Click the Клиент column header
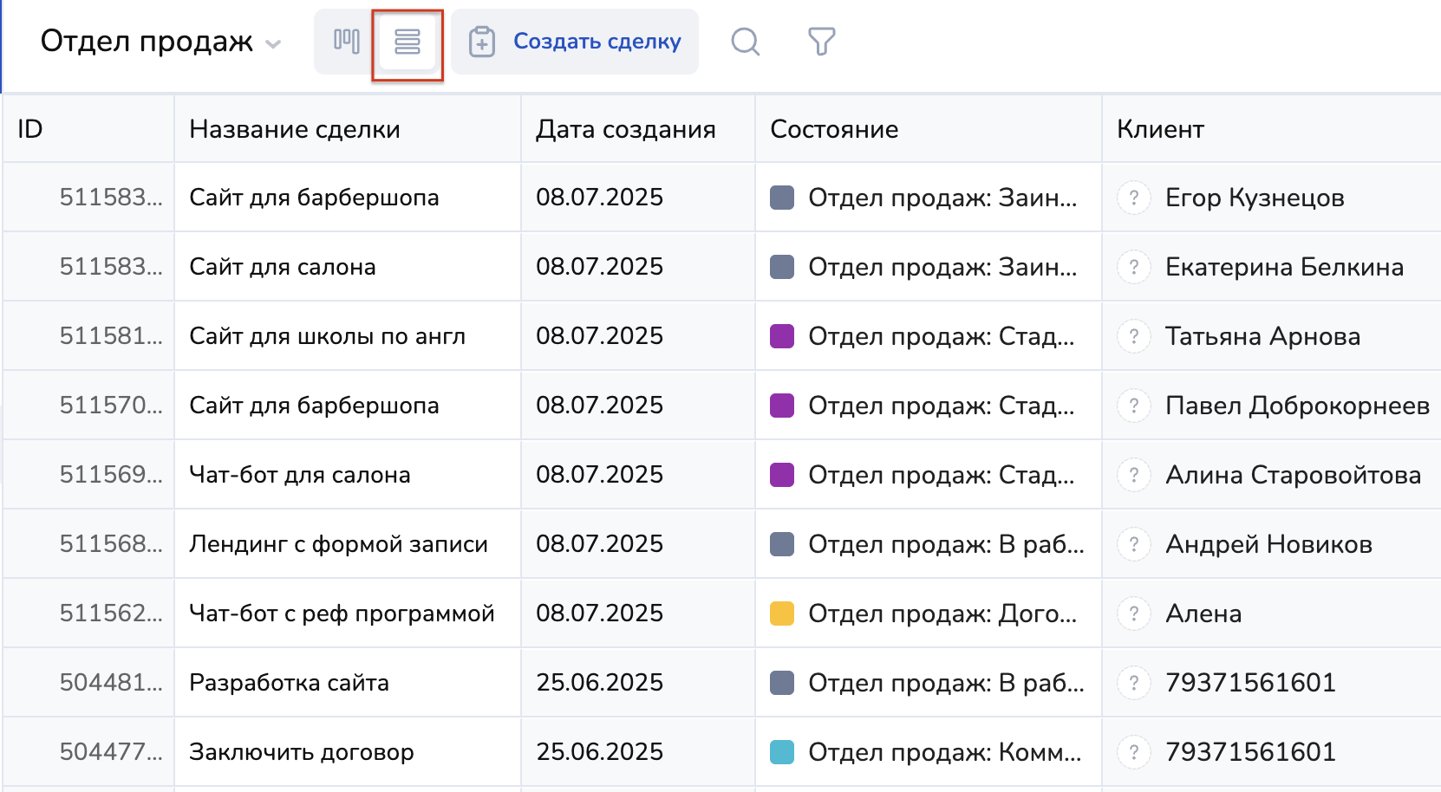This screenshot has width=1441, height=792. pyautogui.click(x=1160, y=129)
